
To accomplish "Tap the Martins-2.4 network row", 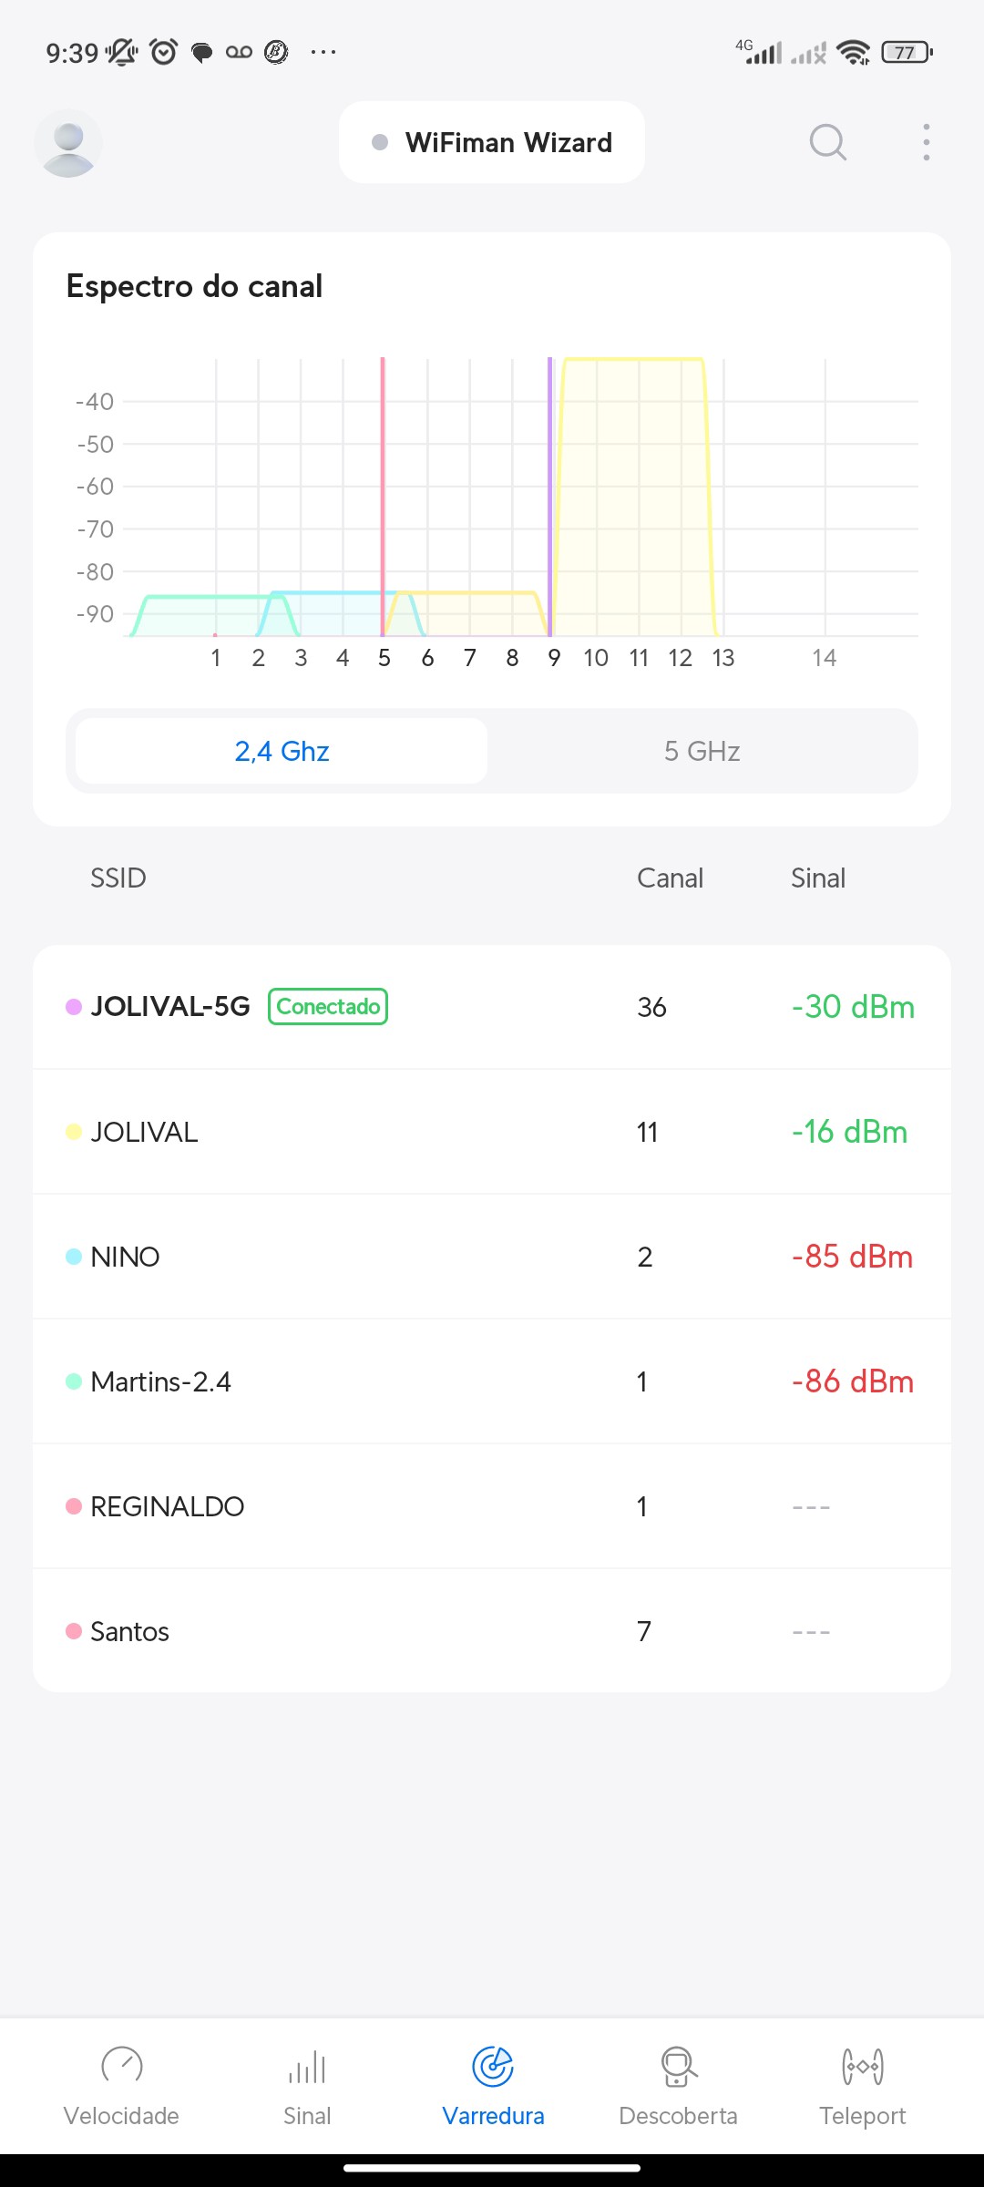I will coord(492,1381).
